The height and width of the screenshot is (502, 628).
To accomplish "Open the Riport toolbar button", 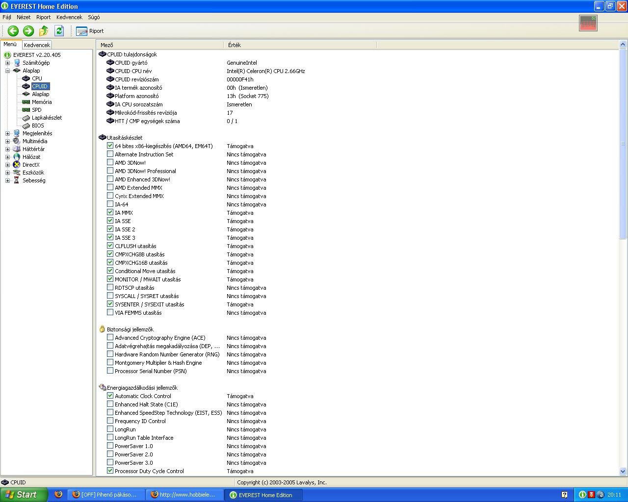I will (x=90, y=31).
